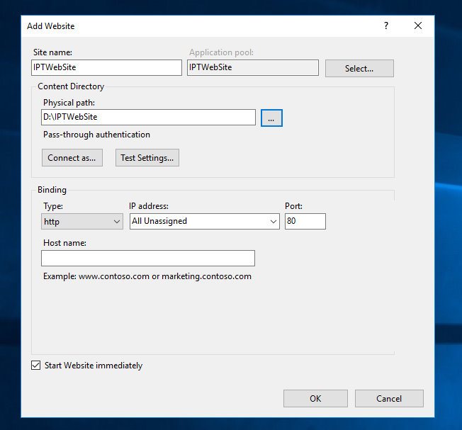
Task: Click into the Port field
Action: point(305,222)
